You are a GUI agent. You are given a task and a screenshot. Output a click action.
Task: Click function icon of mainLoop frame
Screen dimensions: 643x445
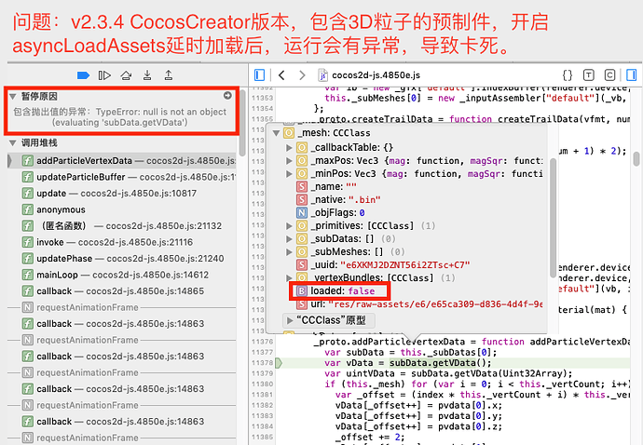[27, 275]
